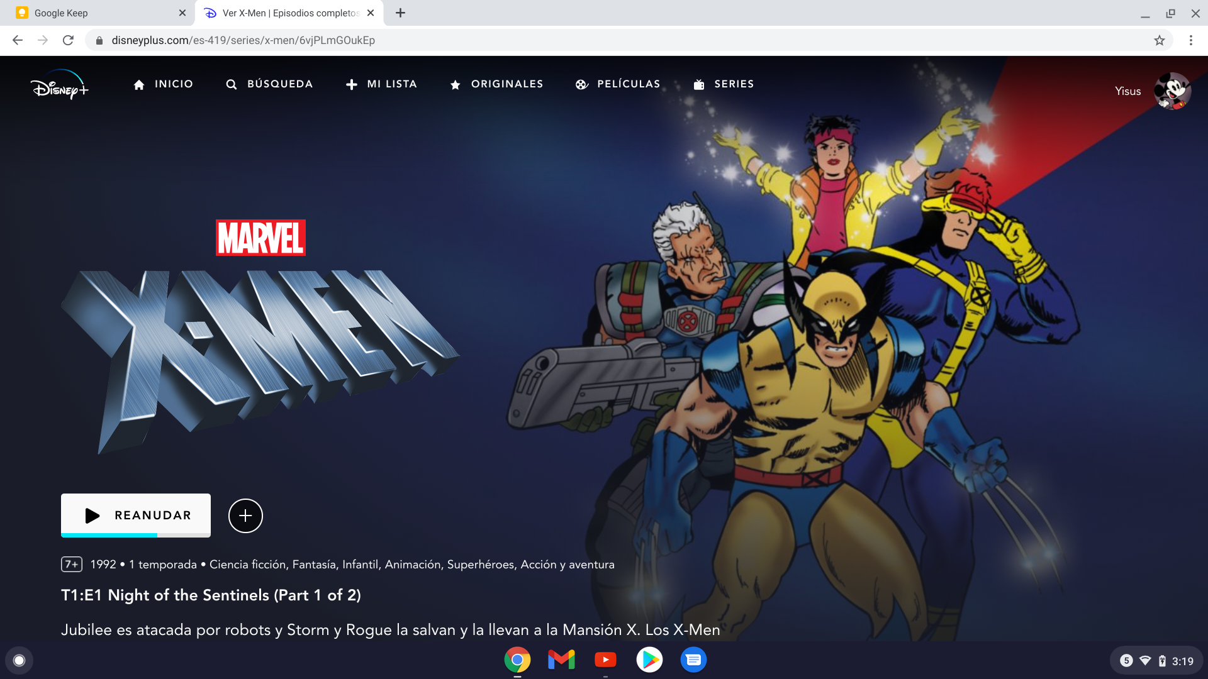Open Gmail from the shelf
This screenshot has height=679, width=1208.
point(561,660)
